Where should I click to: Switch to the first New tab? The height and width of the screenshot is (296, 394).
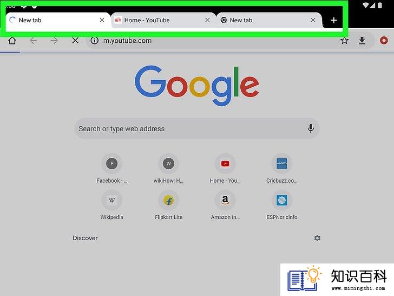pos(54,21)
